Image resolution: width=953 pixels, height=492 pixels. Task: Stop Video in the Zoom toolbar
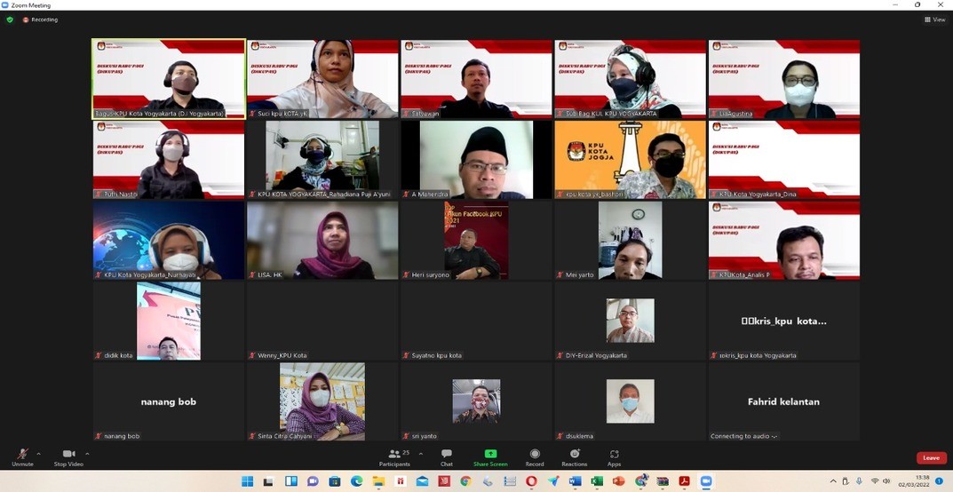(68, 455)
